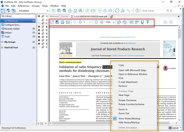Select the highlight text tool
The image size is (184, 132).
pos(137,22)
